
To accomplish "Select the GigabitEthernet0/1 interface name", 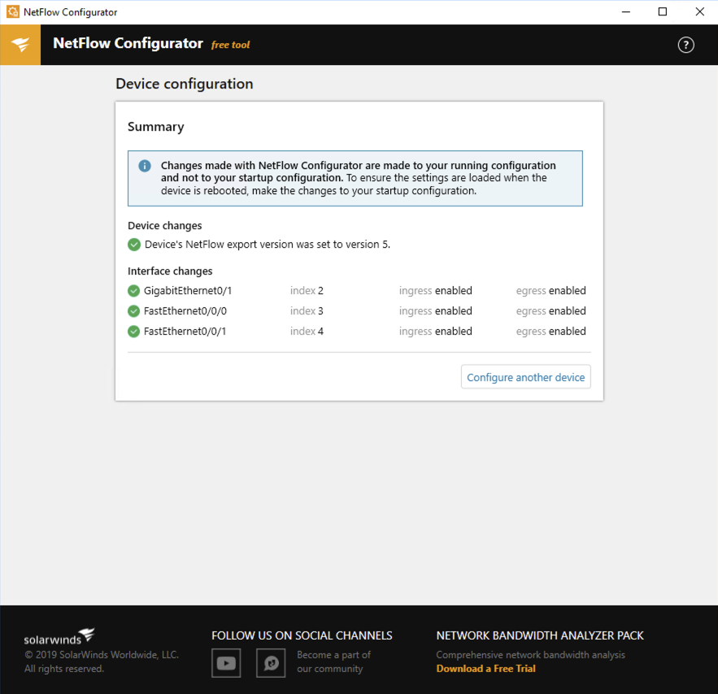I will (x=188, y=291).
